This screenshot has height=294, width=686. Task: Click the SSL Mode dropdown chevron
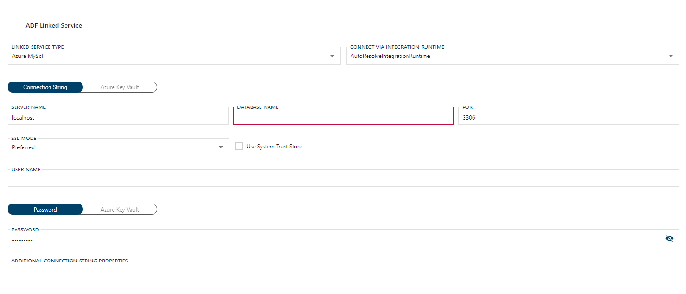coord(220,147)
